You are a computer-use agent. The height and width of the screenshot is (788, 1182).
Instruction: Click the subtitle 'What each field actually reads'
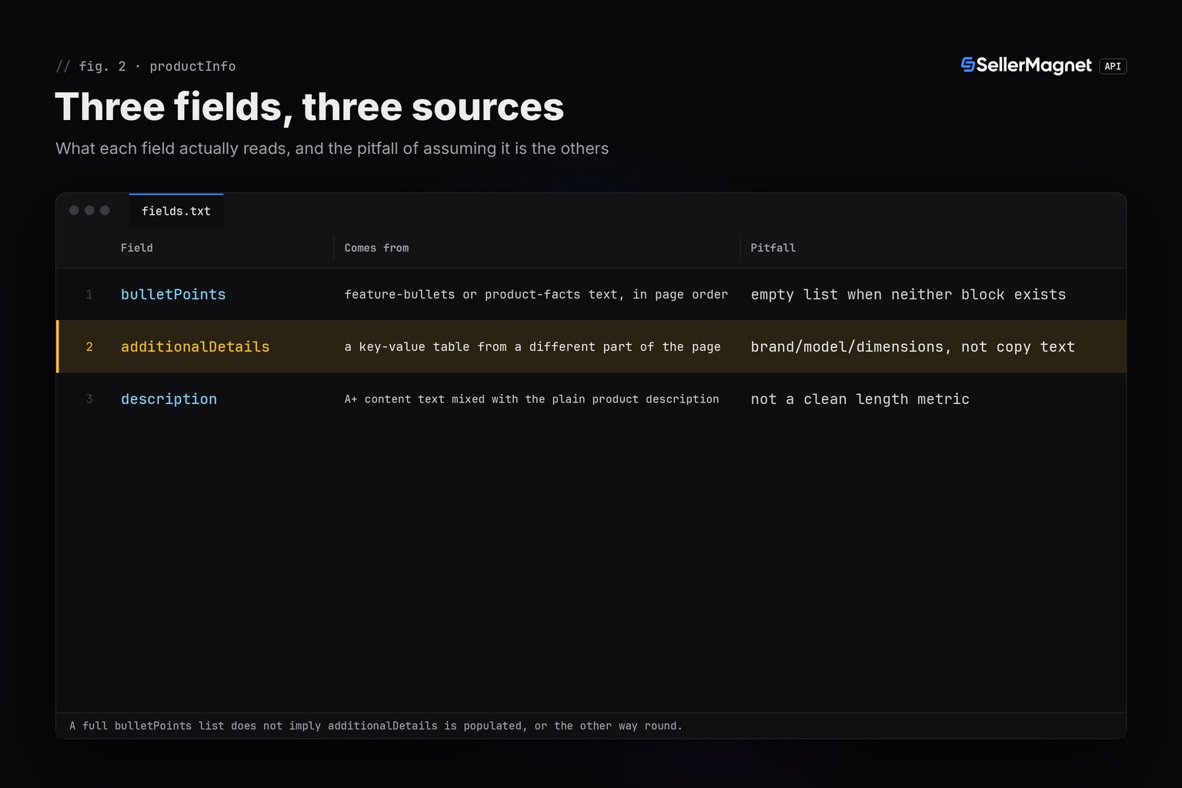coord(332,149)
